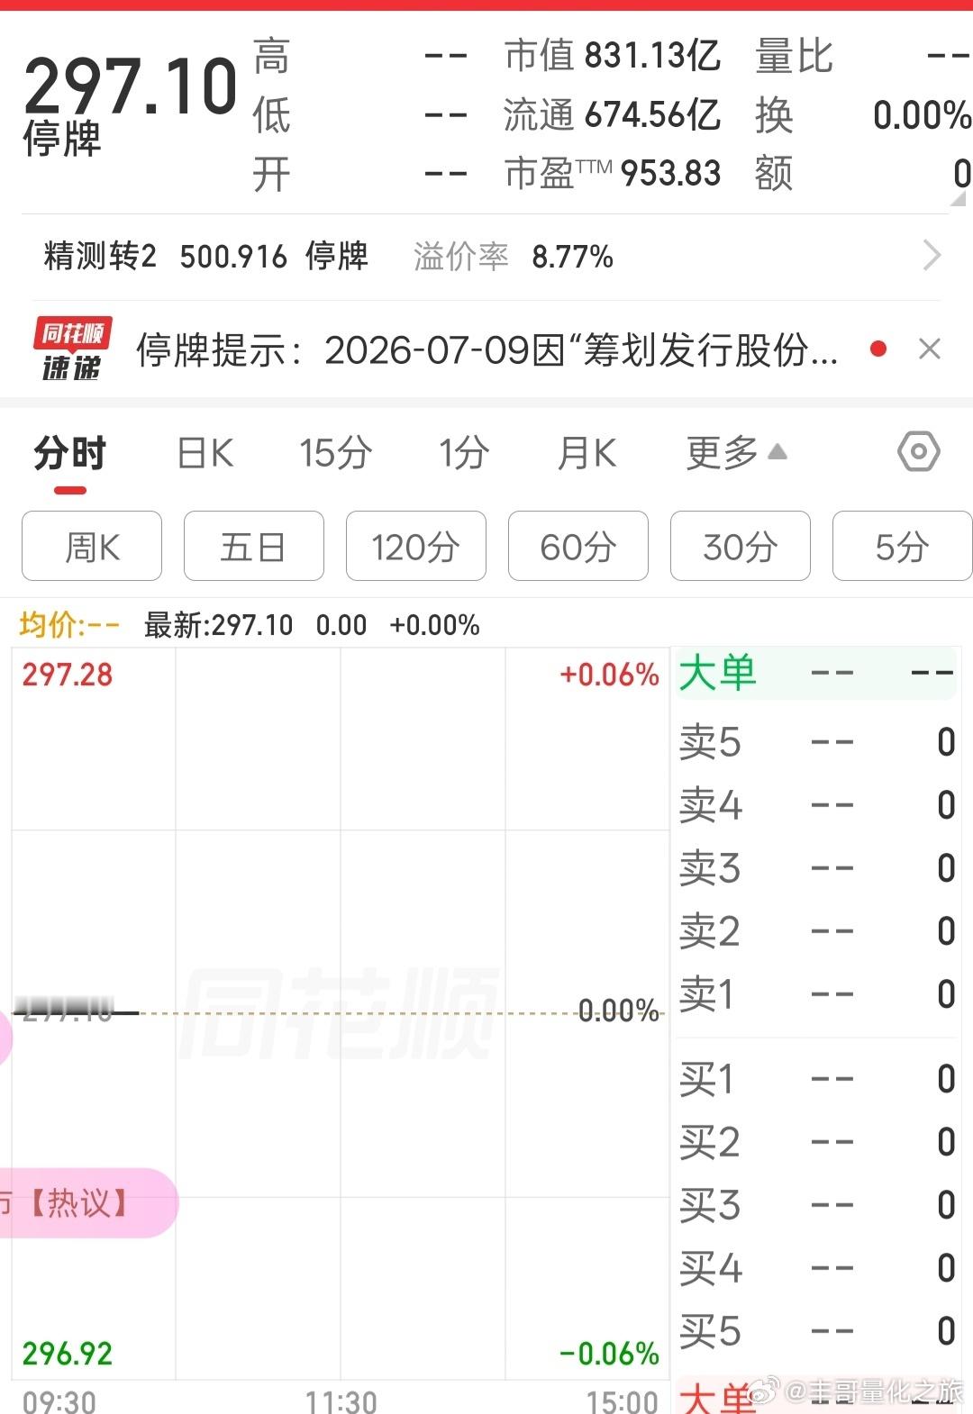
Task: Tap the 卖2 order book row
Action: (x=816, y=931)
